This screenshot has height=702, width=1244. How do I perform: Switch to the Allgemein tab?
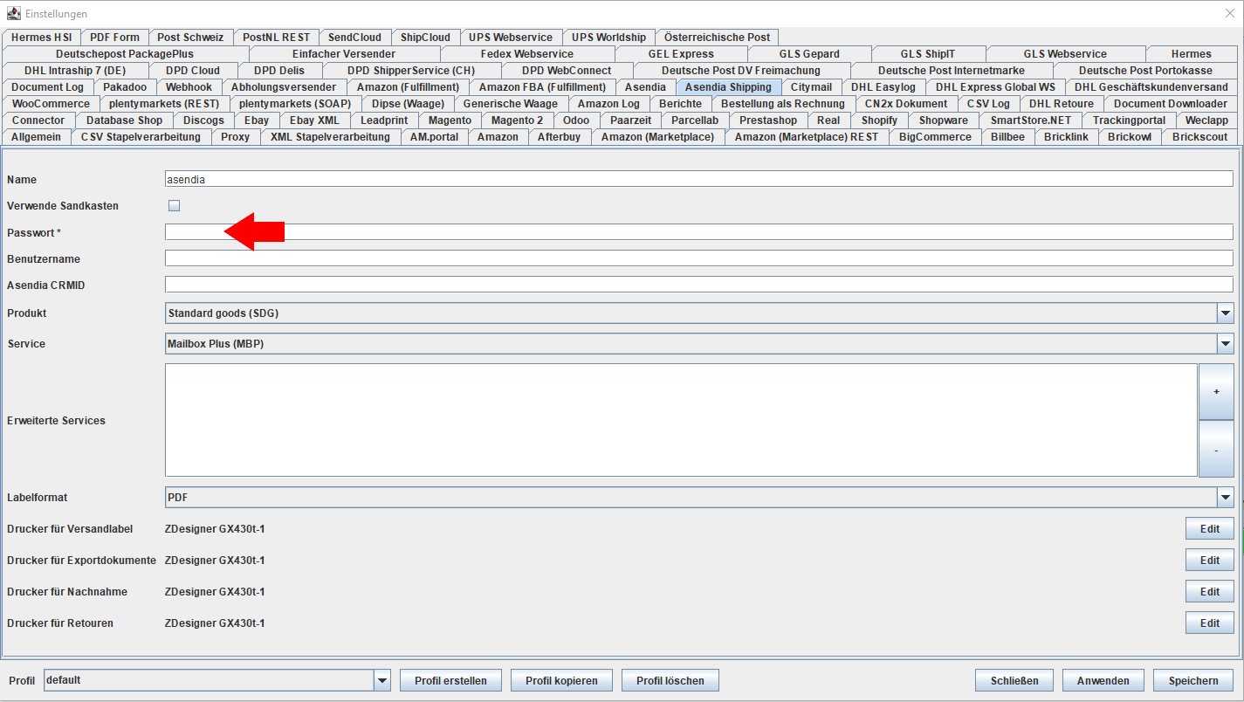37,137
